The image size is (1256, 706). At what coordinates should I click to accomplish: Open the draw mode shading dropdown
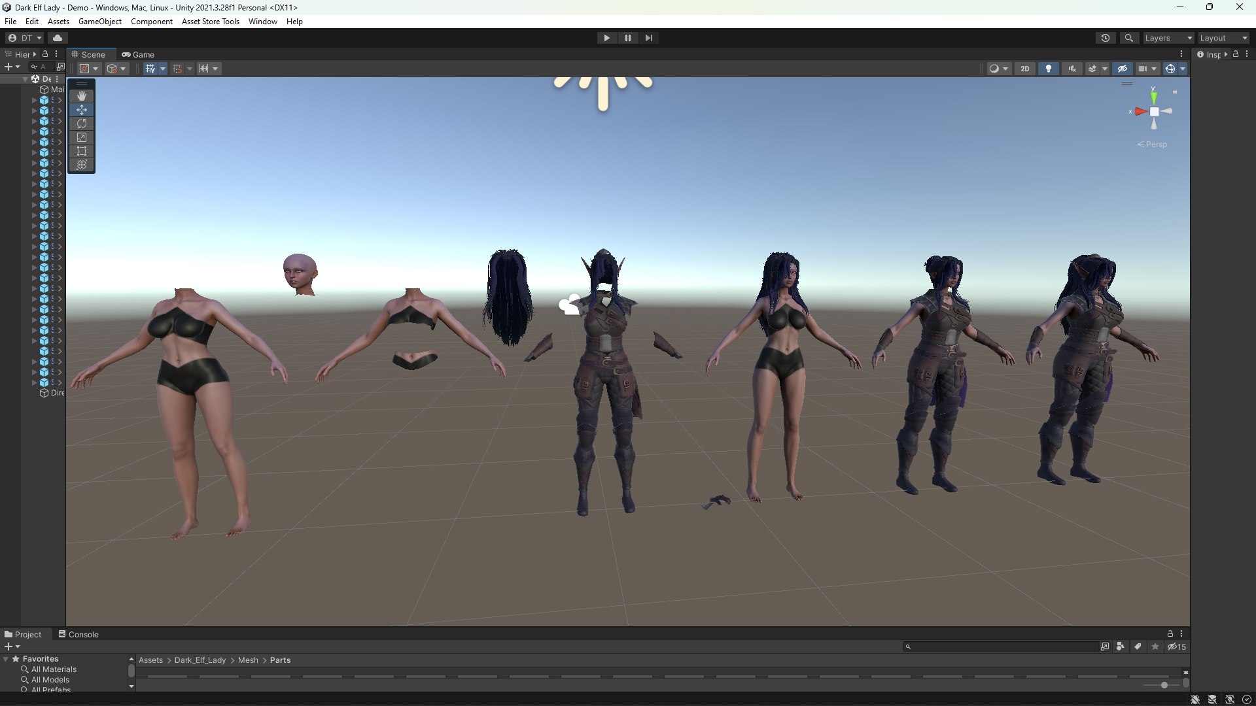click(x=999, y=69)
